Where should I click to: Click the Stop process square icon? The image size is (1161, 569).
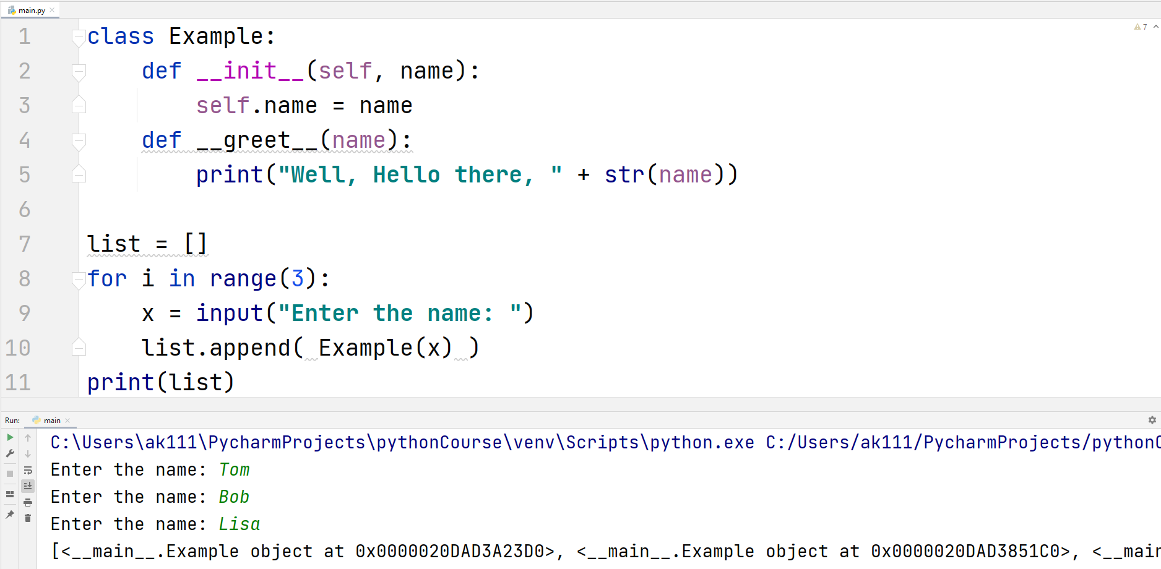pyautogui.click(x=10, y=474)
